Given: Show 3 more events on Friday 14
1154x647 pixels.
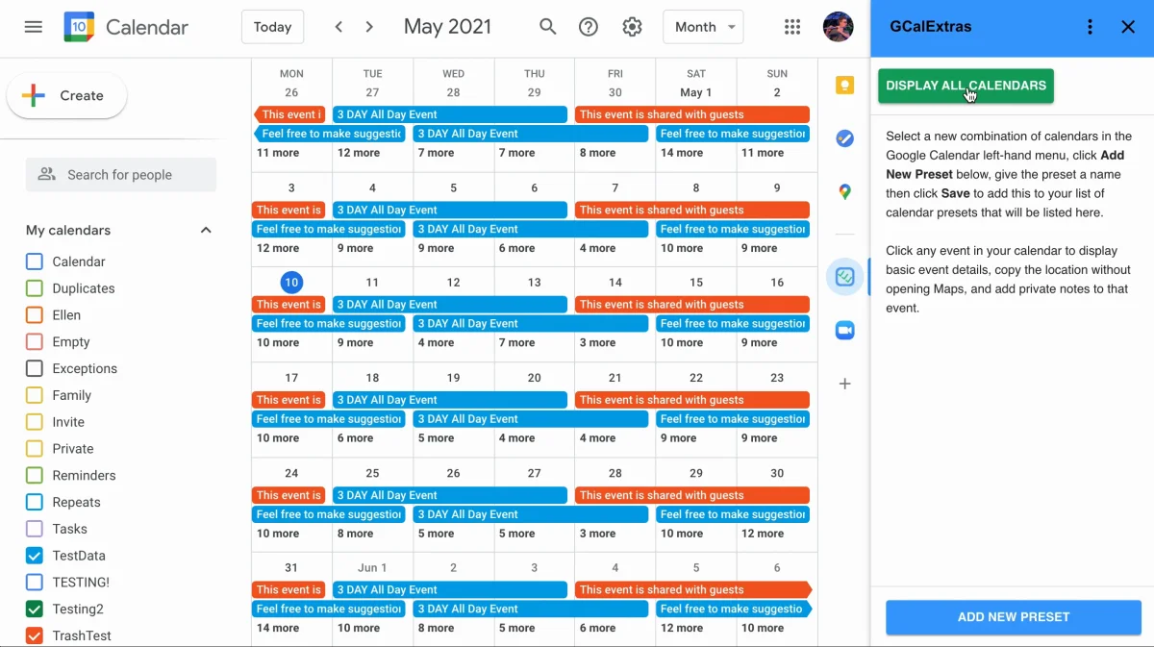Looking at the screenshot, I should [x=597, y=342].
